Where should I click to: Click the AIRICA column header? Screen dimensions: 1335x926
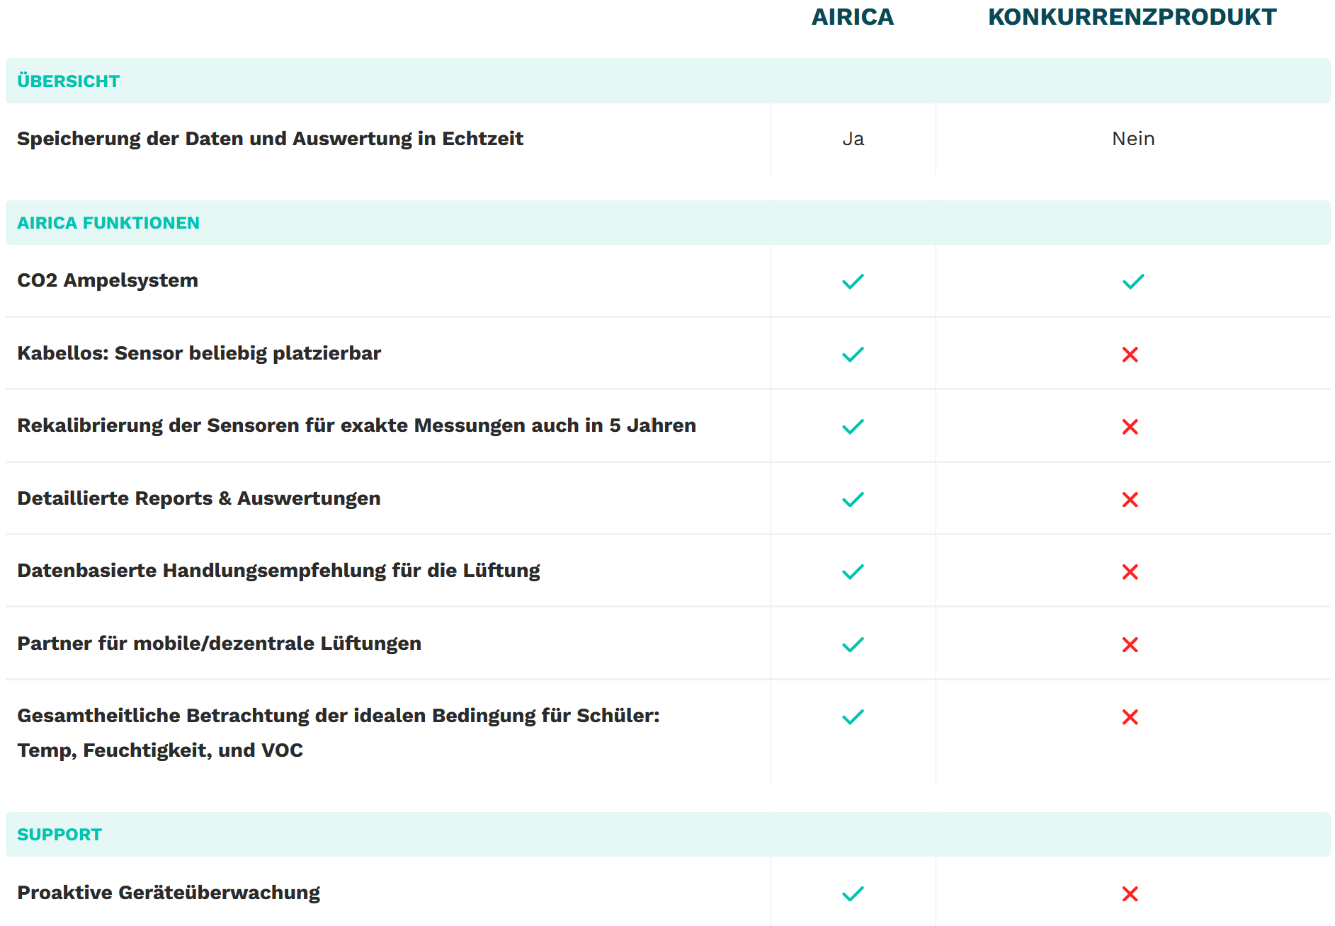[x=853, y=17]
